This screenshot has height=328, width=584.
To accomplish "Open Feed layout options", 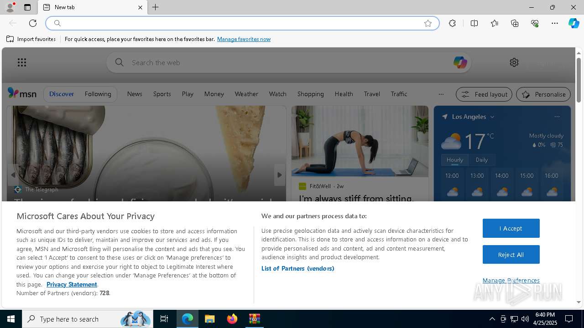I will [x=484, y=94].
